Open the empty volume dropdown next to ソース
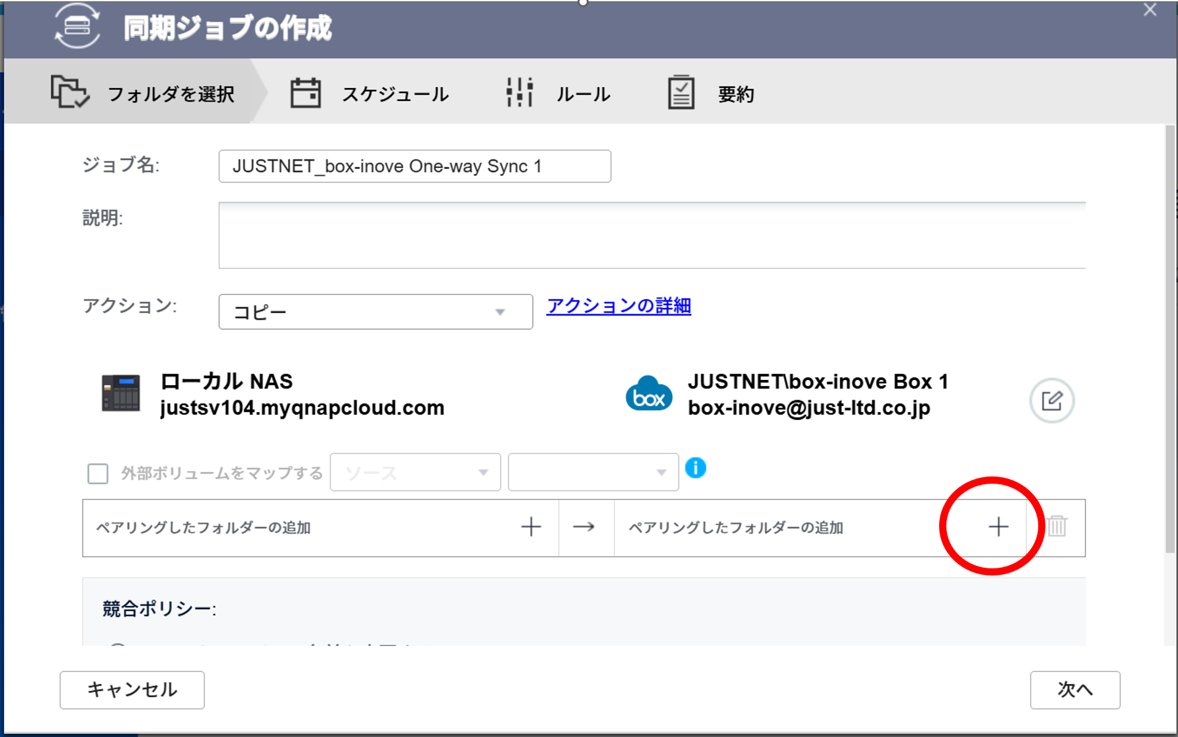The width and height of the screenshot is (1178, 737). tap(593, 473)
